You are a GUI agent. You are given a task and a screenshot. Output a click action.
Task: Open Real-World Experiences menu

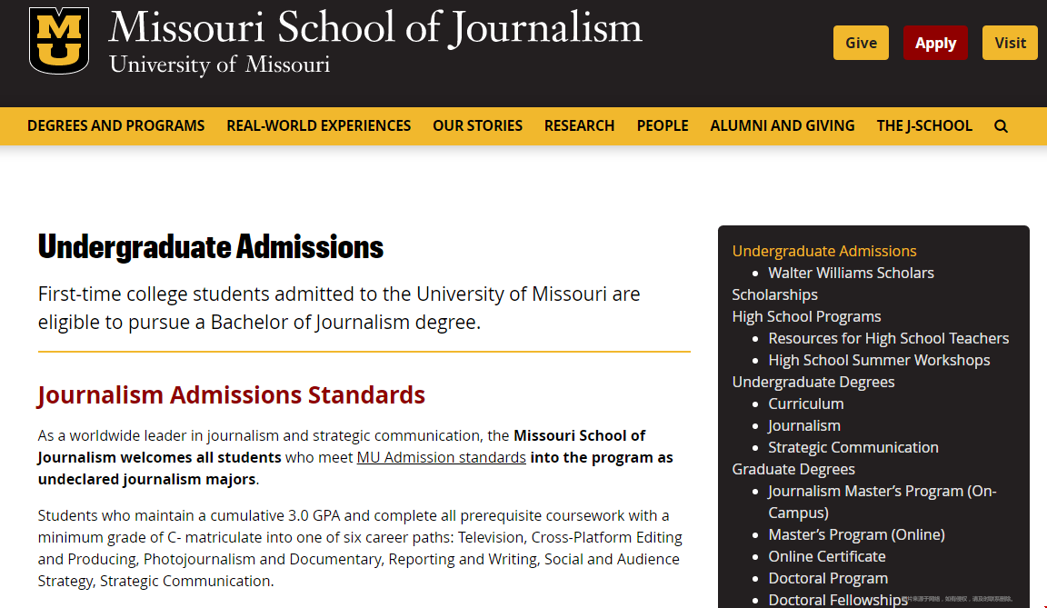[x=318, y=126]
